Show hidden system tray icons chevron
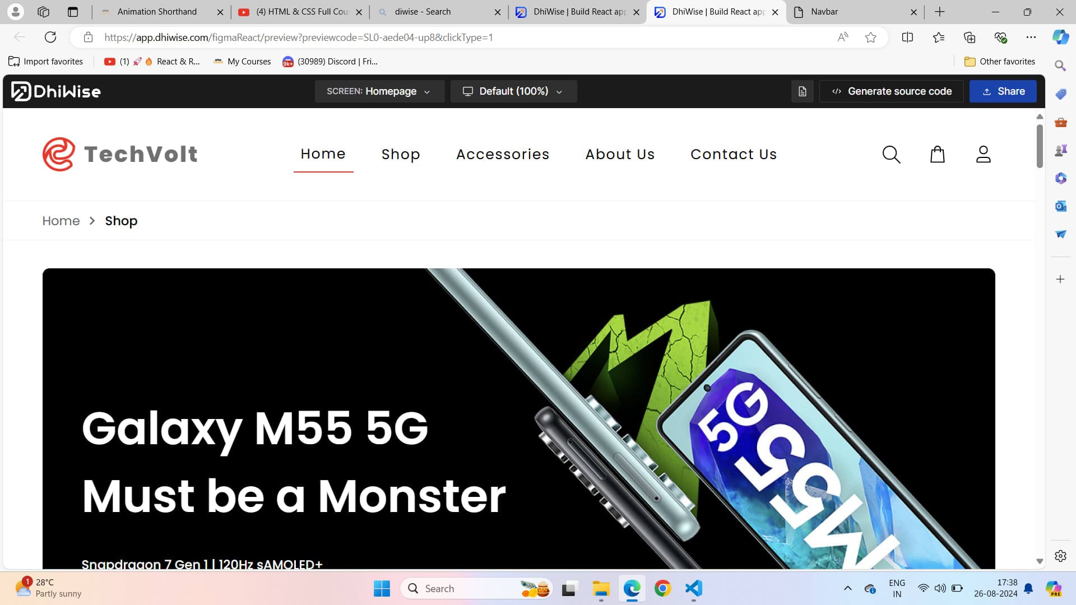The width and height of the screenshot is (1076, 605). tap(848, 588)
